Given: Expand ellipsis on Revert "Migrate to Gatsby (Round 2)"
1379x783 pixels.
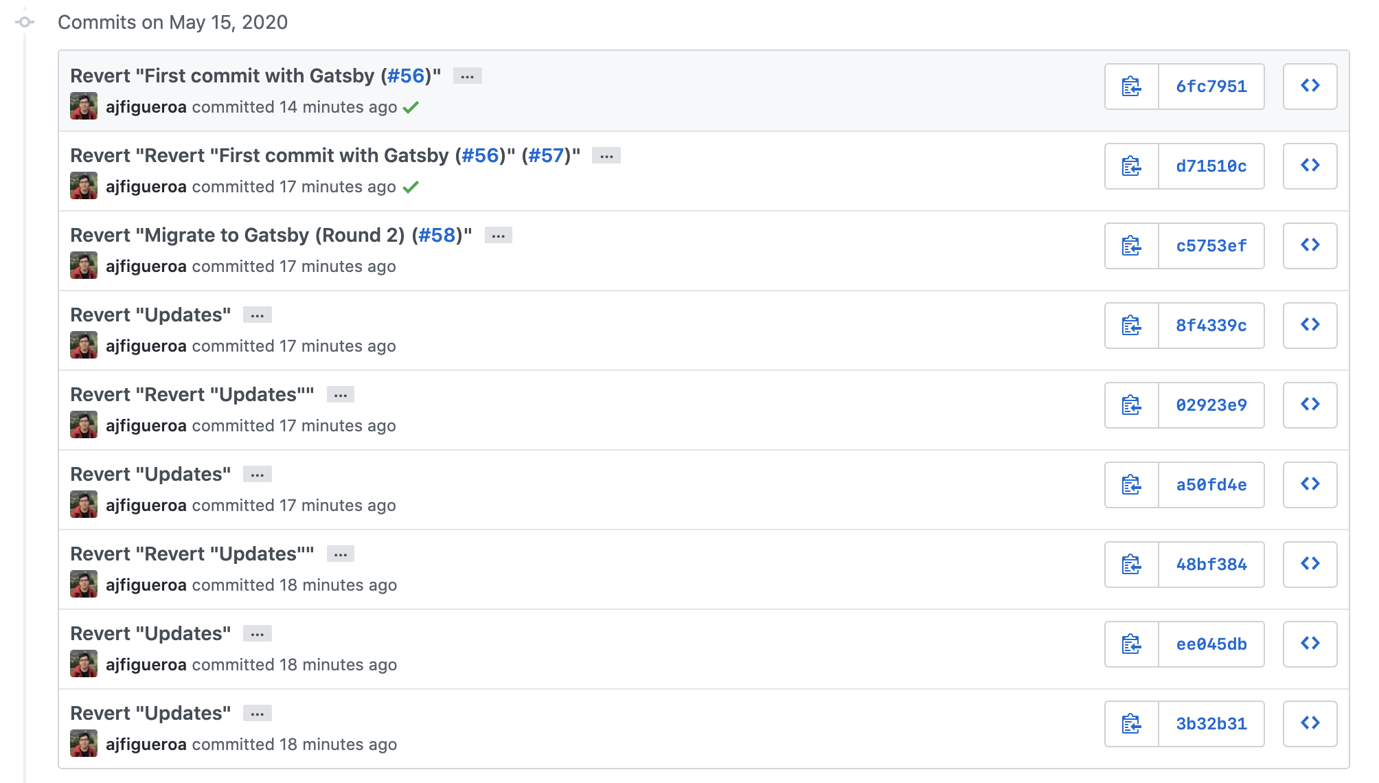Looking at the screenshot, I should (499, 236).
